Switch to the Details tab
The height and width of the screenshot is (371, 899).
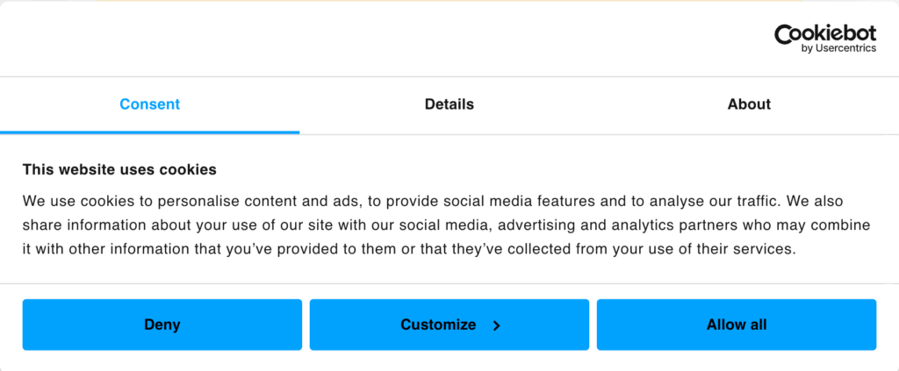click(449, 104)
